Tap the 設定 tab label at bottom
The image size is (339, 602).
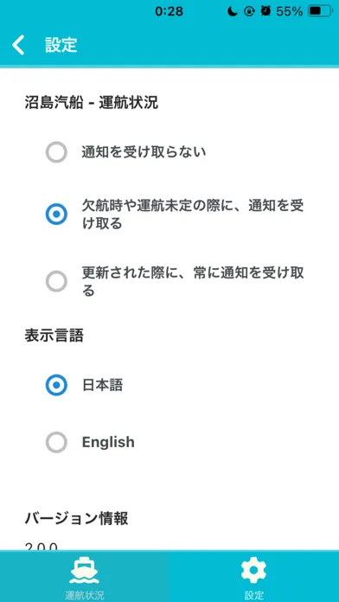253,595
